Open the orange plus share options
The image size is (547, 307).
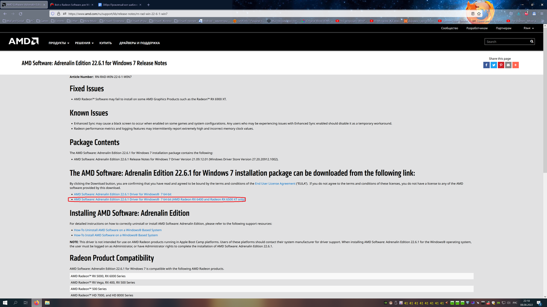pos(515,65)
